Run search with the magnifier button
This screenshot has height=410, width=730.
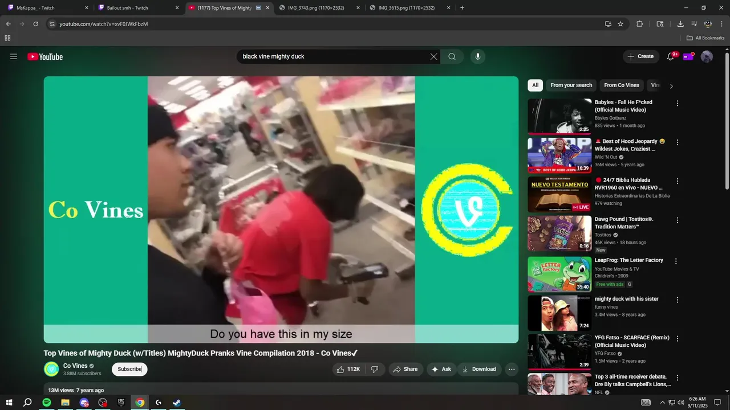(x=452, y=56)
